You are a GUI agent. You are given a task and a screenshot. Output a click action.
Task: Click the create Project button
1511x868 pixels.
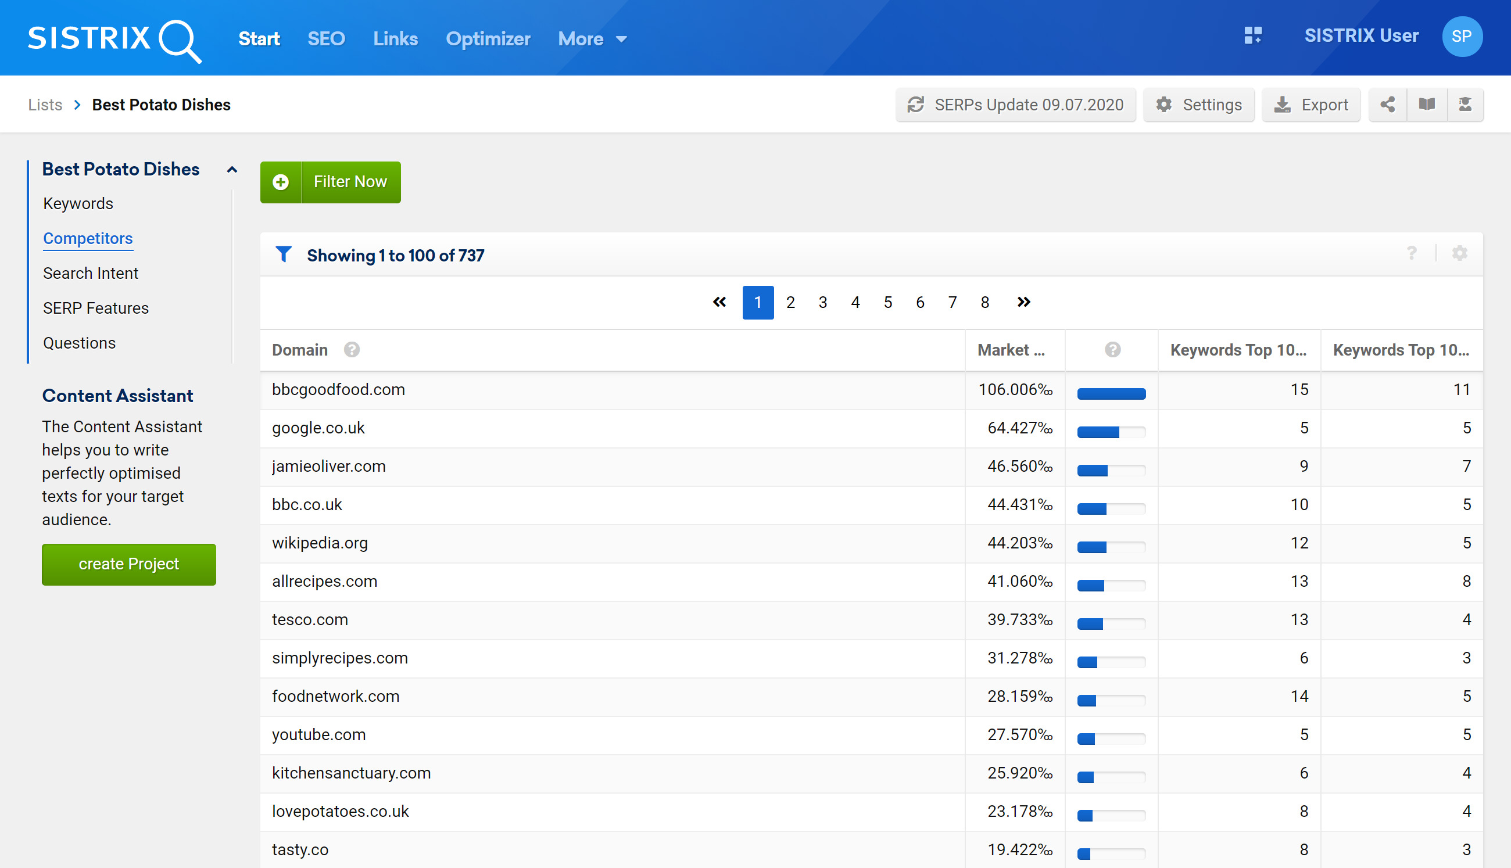point(129,564)
